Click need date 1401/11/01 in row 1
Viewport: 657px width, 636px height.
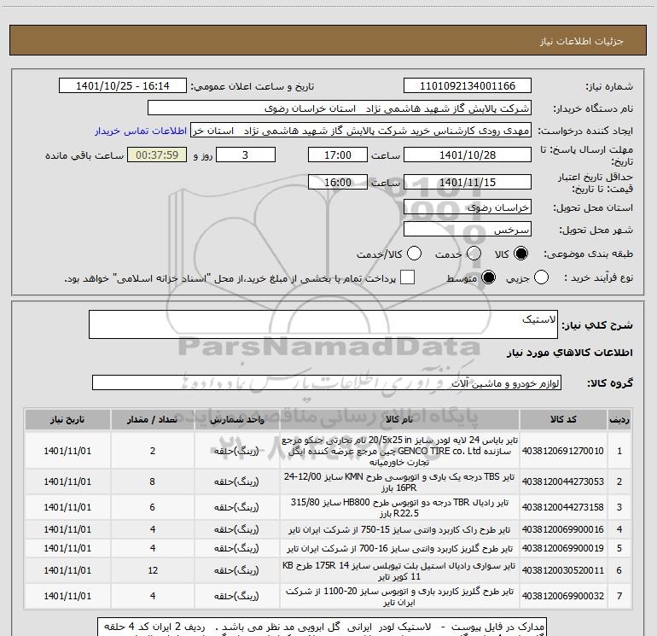[67, 451]
